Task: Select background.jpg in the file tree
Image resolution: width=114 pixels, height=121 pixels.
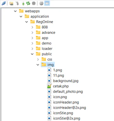Action: [66, 81]
